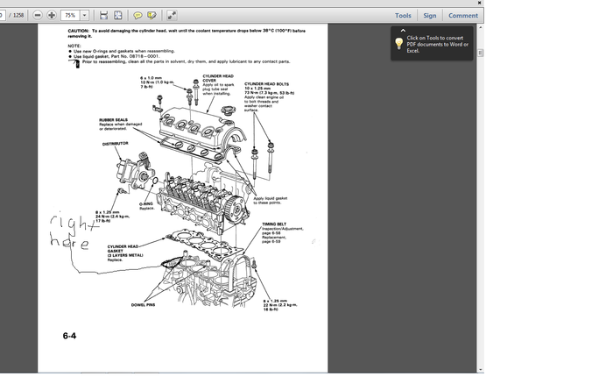Click the 'RUBBER SEALS' label
Screen dimensions: 613x384
[x=113, y=120]
